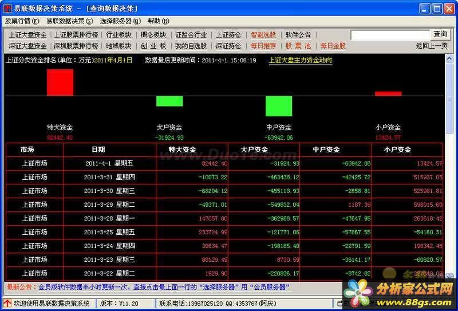Open the 股票行情 menu
The height and width of the screenshot is (311, 458).
click(22, 21)
